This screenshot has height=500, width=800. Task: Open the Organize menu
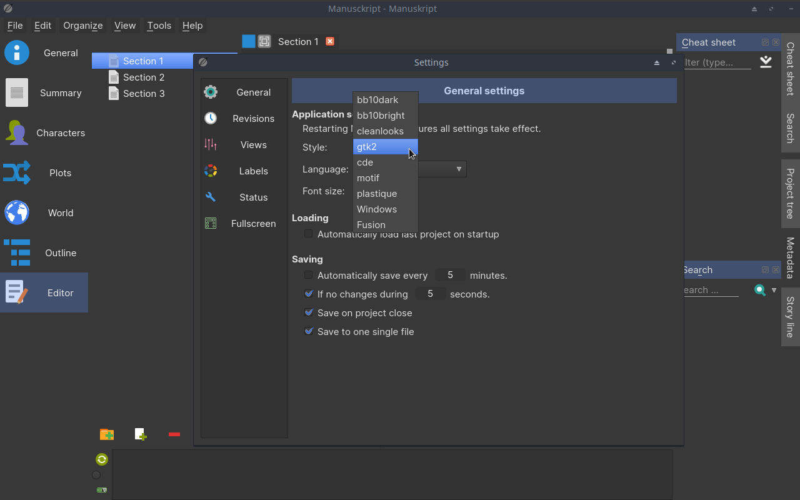pyautogui.click(x=83, y=26)
